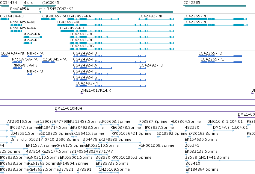This screenshot has width=255, height=174.
Task: Open EST GH11441.3prime
Action: coord(227,161)
